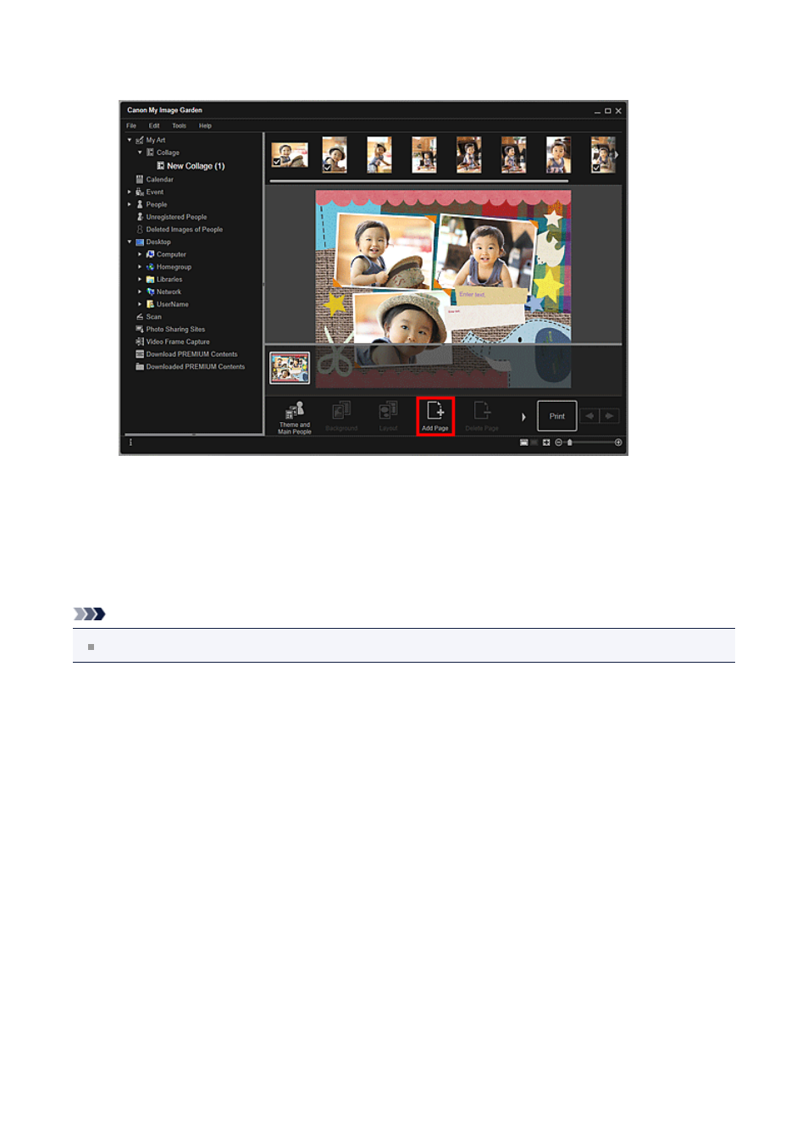The width and height of the screenshot is (808, 1144).
Task: Click the zoom out minus icon
Action: (558, 442)
